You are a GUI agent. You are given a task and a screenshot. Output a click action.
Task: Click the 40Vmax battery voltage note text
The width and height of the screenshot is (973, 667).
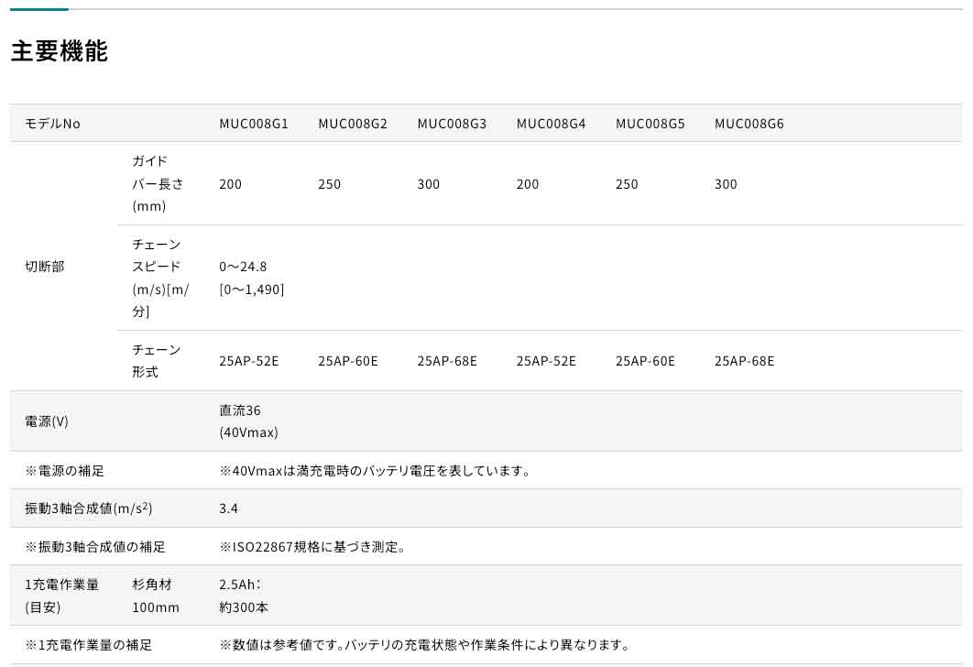[x=377, y=471]
